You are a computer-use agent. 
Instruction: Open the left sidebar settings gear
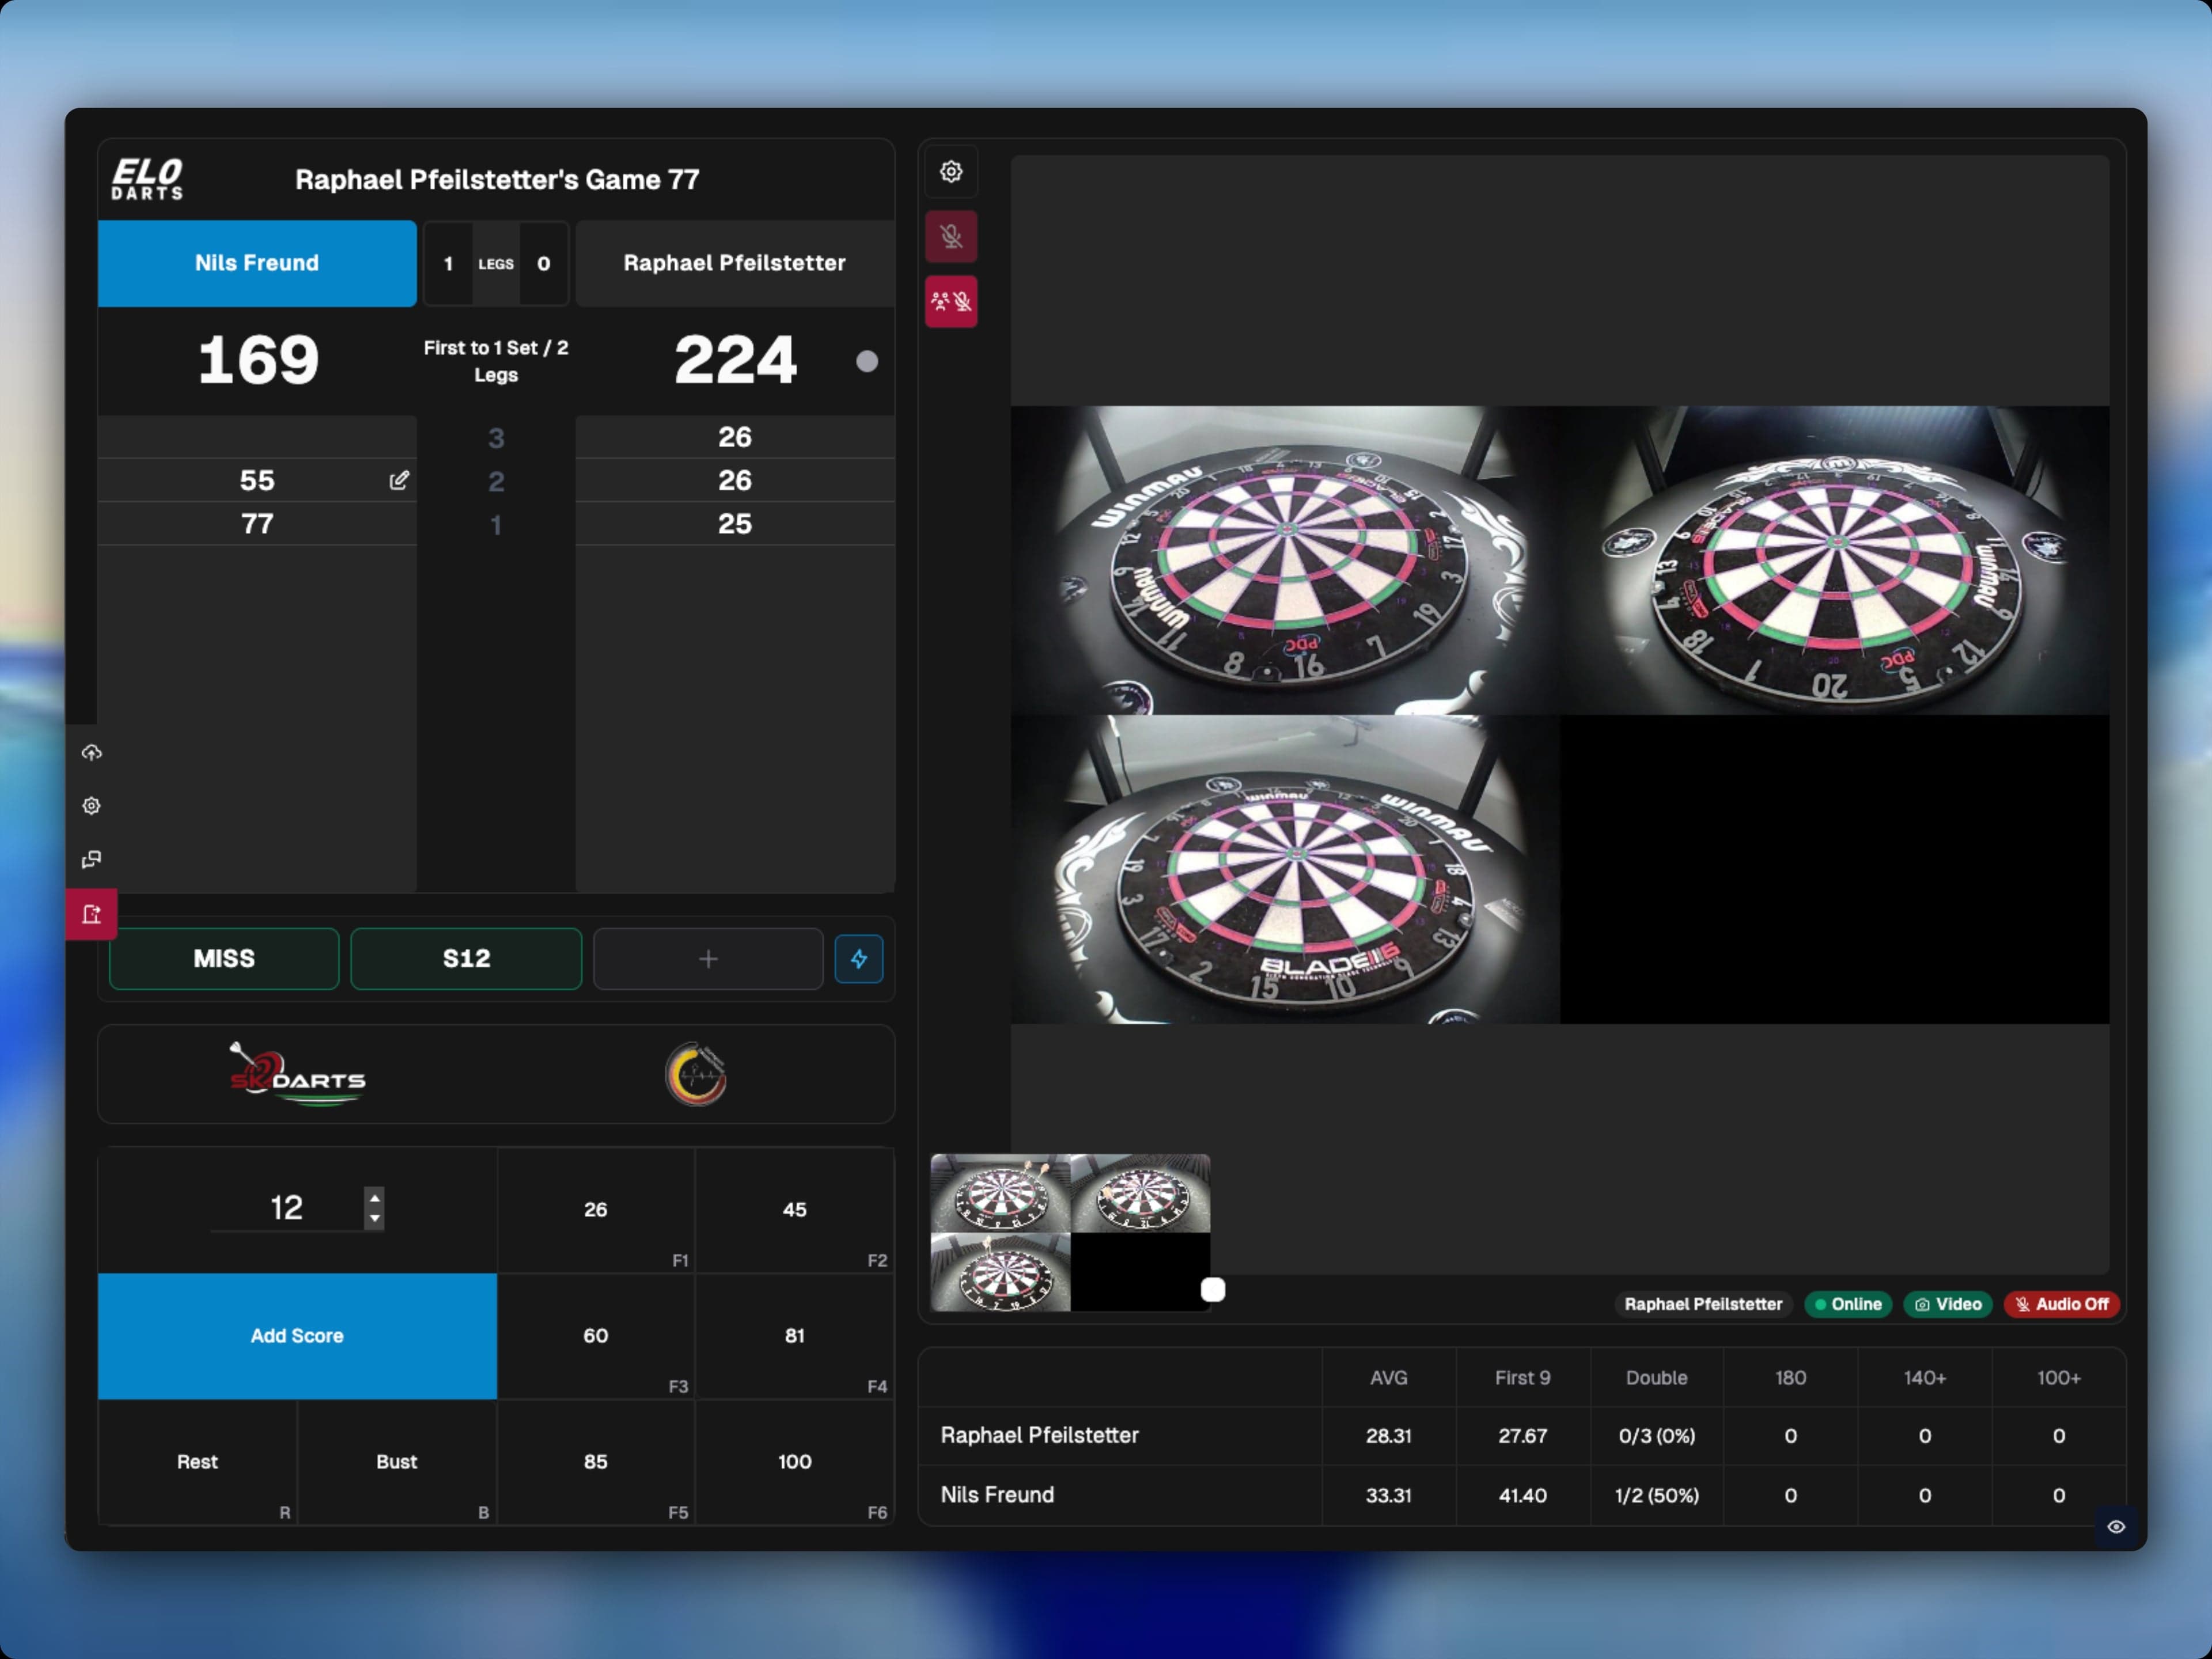[92, 806]
